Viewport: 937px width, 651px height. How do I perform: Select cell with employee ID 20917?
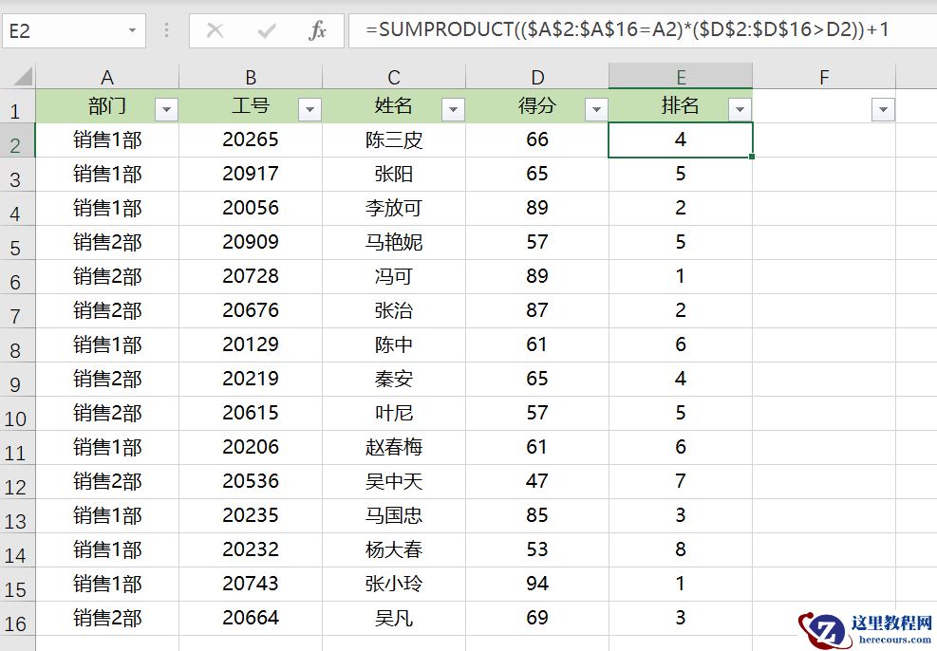pos(251,175)
